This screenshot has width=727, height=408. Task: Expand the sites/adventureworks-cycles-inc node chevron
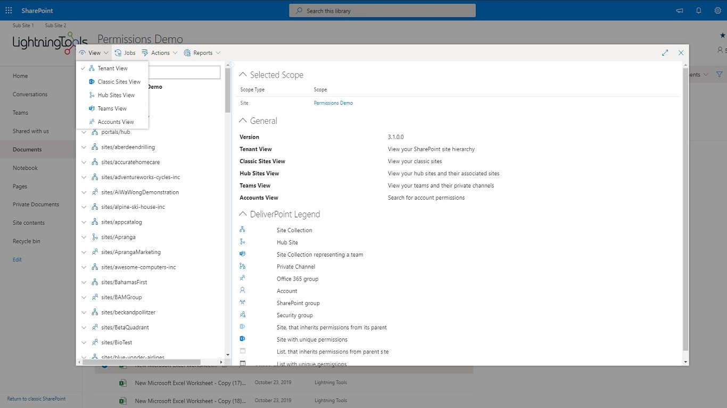point(84,177)
